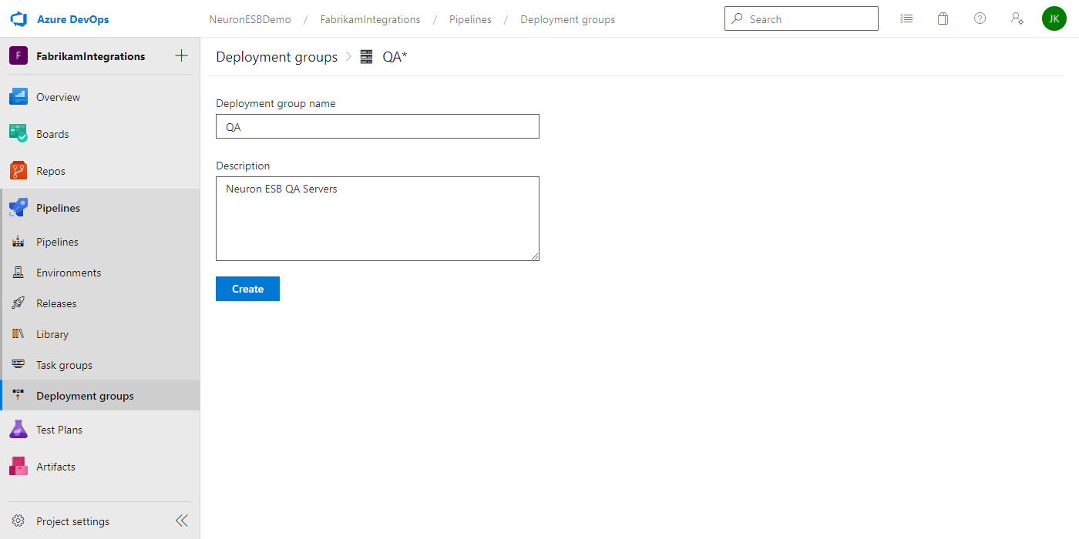Click the Library books icon
1079x539 pixels.
18,334
